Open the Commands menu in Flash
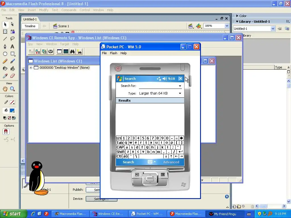Viewport: 291px width, 218px height. coord(69,10)
